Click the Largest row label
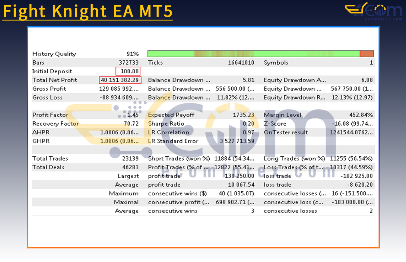 (128, 177)
